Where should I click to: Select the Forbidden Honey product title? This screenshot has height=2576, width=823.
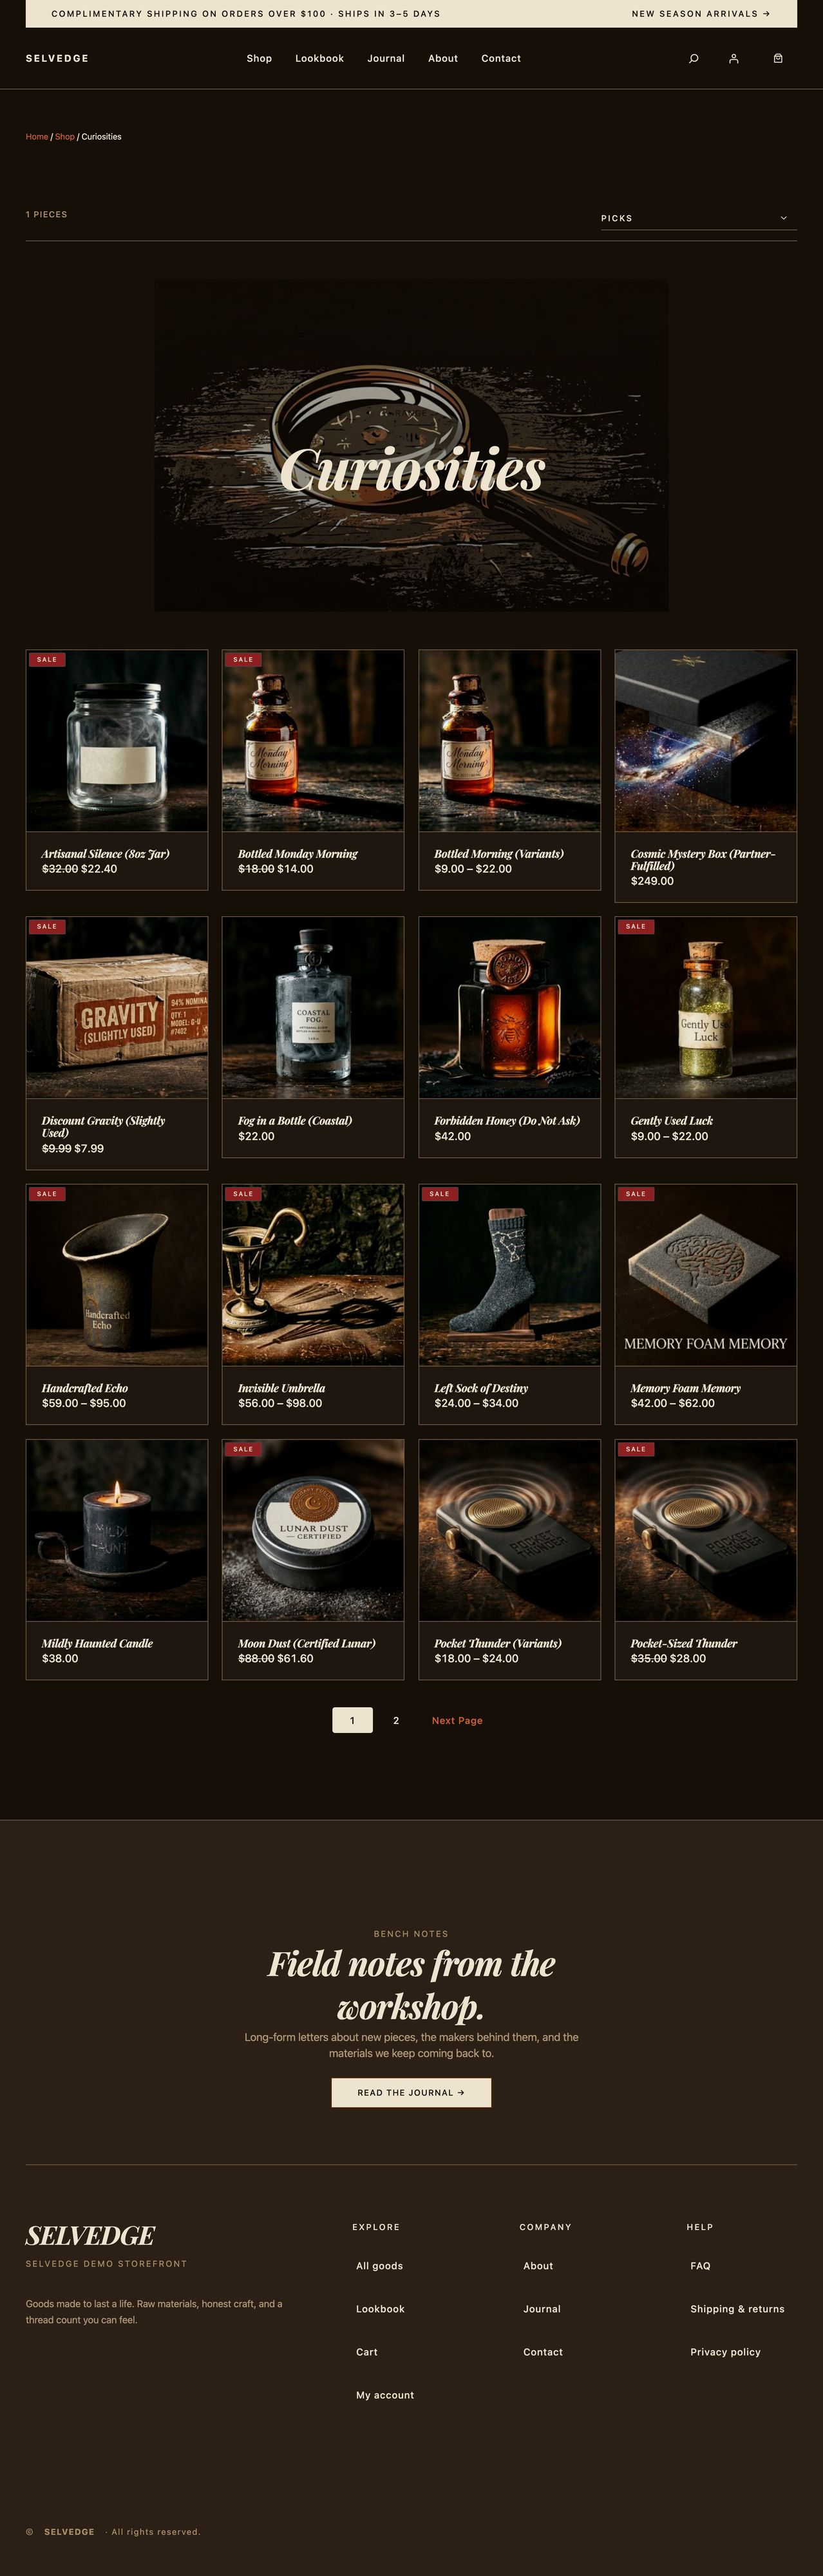(x=507, y=1121)
